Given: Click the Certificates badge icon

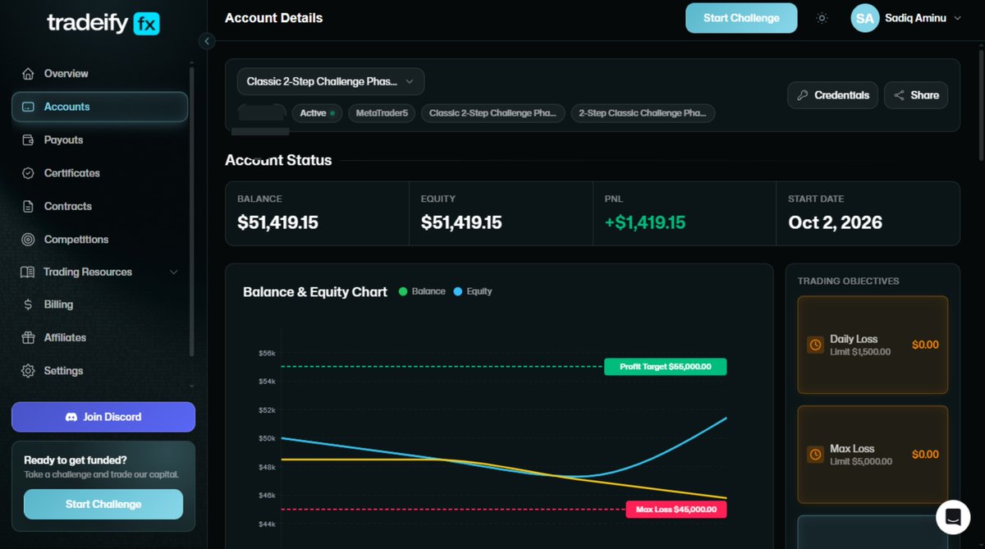Looking at the screenshot, I should [x=28, y=173].
